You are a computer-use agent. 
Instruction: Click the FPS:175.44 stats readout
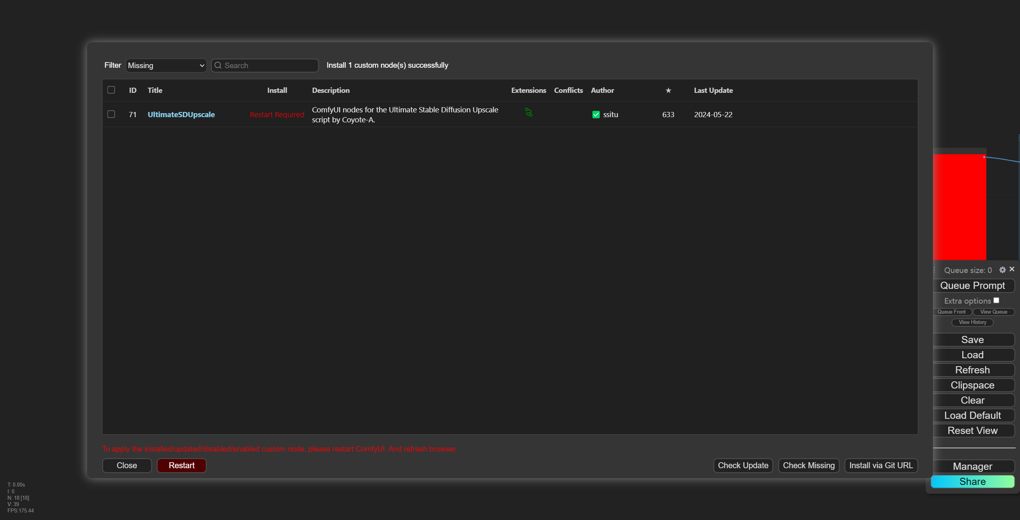coord(21,511)
